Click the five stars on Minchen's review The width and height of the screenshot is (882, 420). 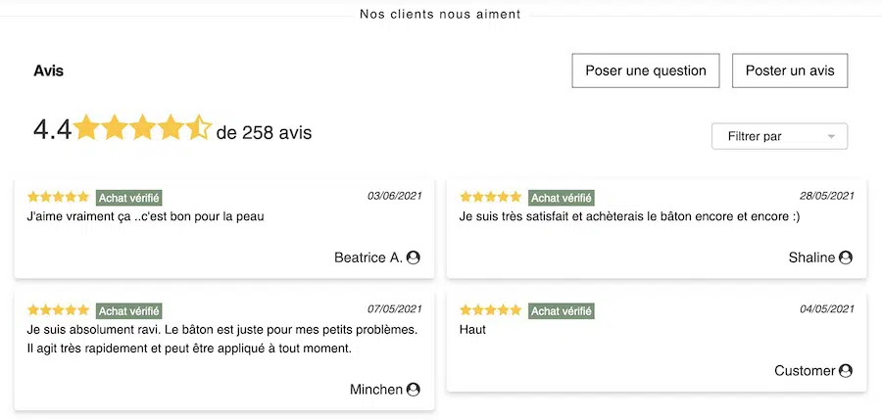(x=58, y=309)
